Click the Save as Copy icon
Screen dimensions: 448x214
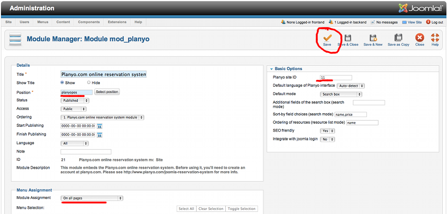click(x=398, y=38)
